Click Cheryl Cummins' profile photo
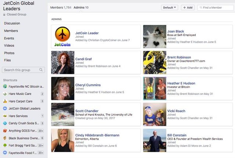235x158 pixels. coord(63,89)
